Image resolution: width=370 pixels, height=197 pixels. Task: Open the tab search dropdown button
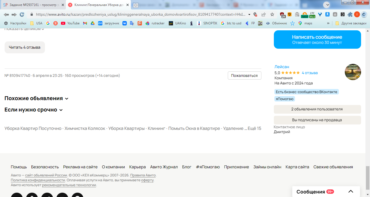(x=326, y=5)
